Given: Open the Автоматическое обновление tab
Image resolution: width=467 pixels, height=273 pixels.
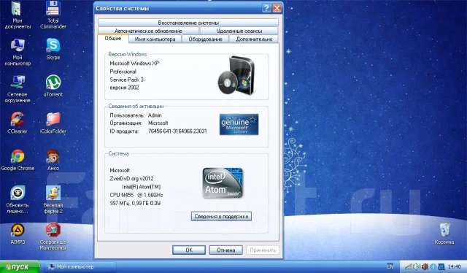Looking at the screenshot, I should pyautogui.click(x=148, y=31).
